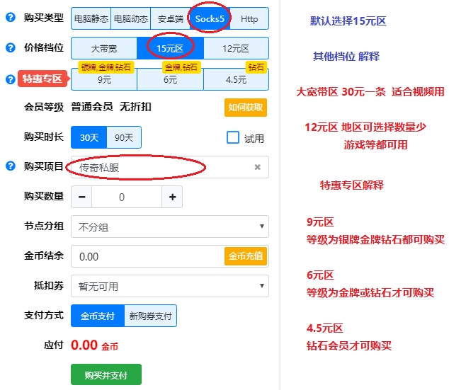Decrease purchase quantity with minus button
Viewport: 449px width, 390px height.
coord(81,197)
